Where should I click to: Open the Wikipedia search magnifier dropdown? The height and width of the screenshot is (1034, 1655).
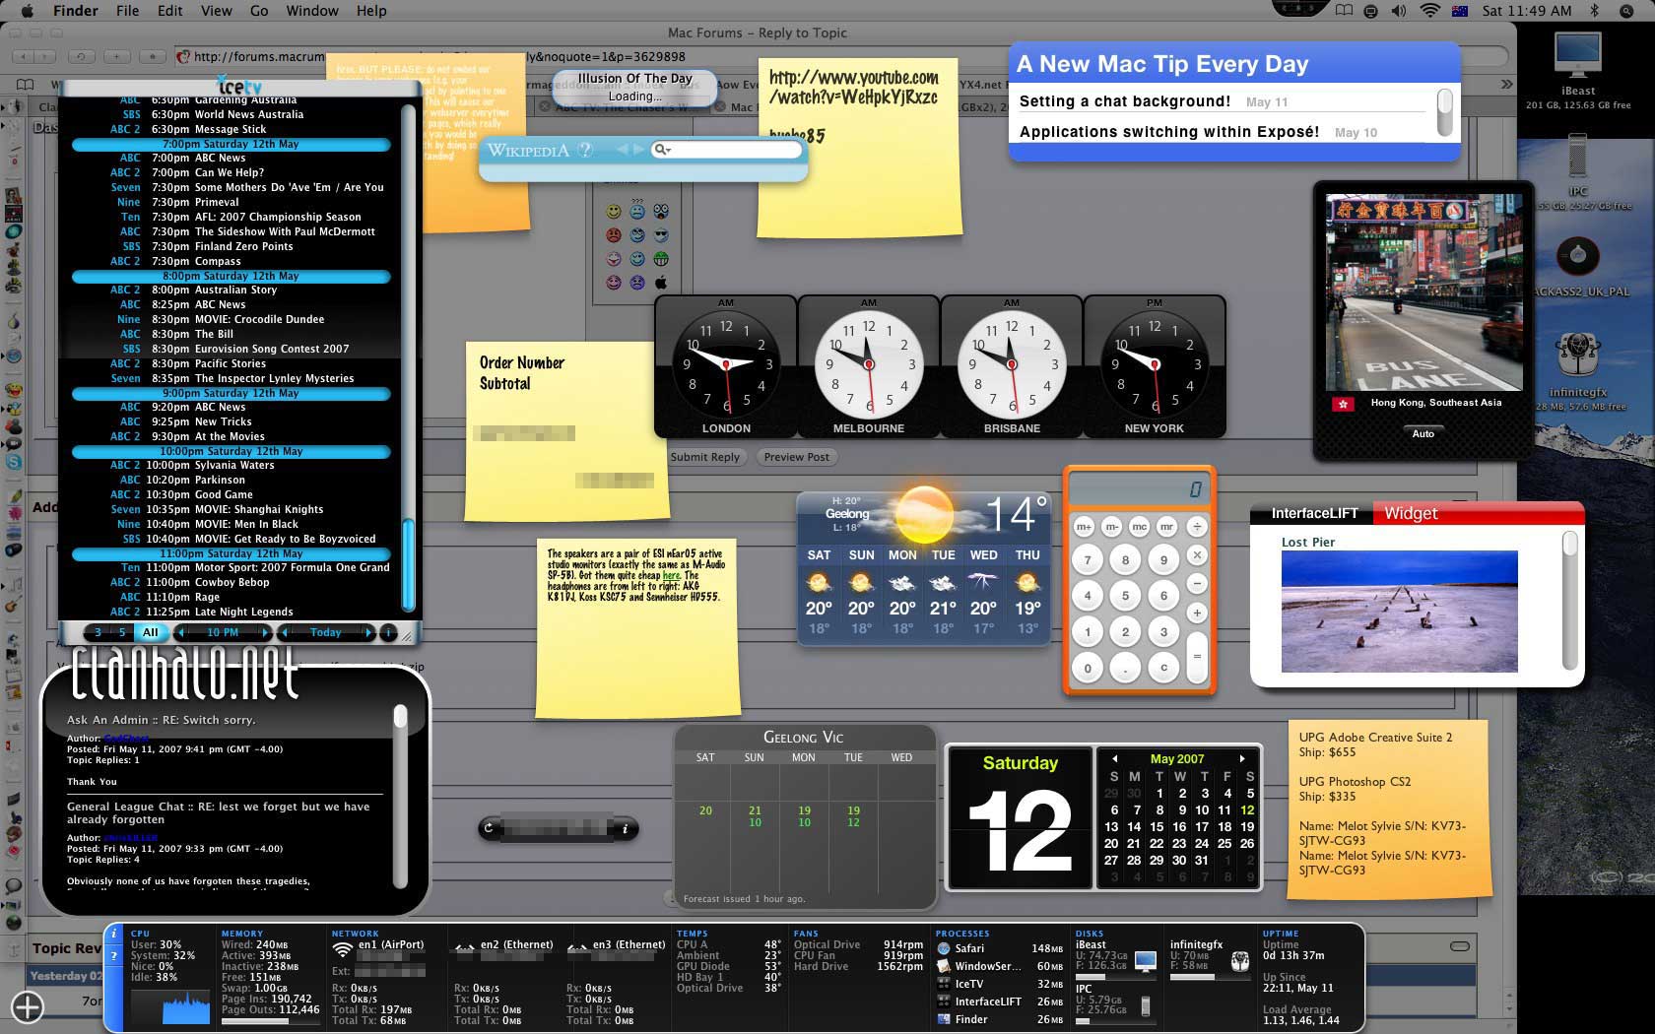pyautogui.click(x=663, y=150)
